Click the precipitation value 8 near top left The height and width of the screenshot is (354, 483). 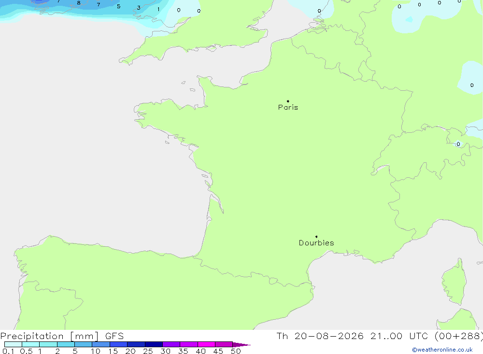(x=79, y=3)
